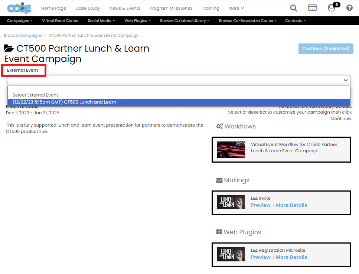
Task: Expand Contacts dropdown
Action: [296, 20]
